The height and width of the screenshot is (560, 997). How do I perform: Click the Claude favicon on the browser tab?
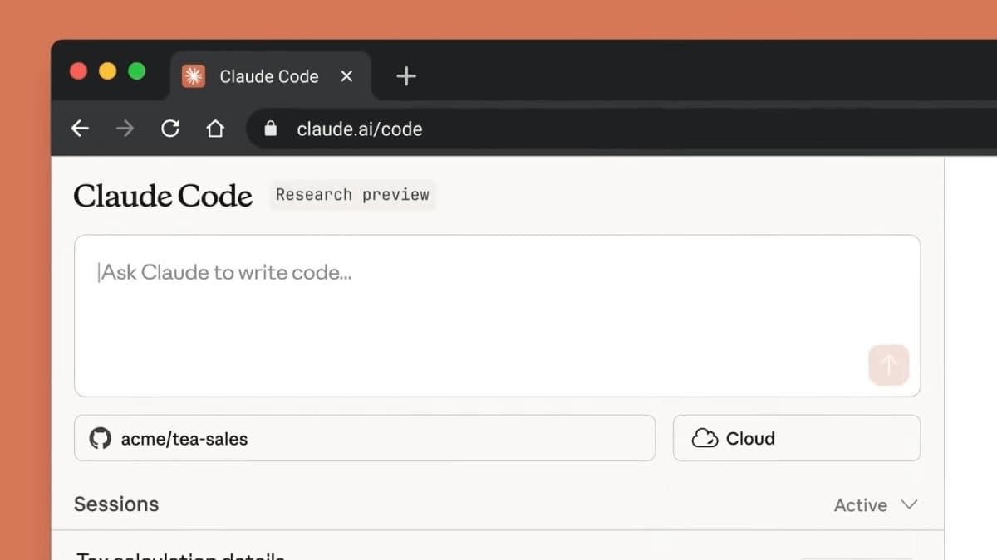[193, 75]
